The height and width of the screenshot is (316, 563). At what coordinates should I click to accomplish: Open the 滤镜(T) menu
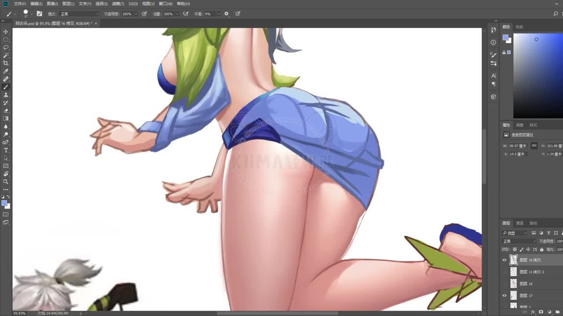(x=117, y=4)
